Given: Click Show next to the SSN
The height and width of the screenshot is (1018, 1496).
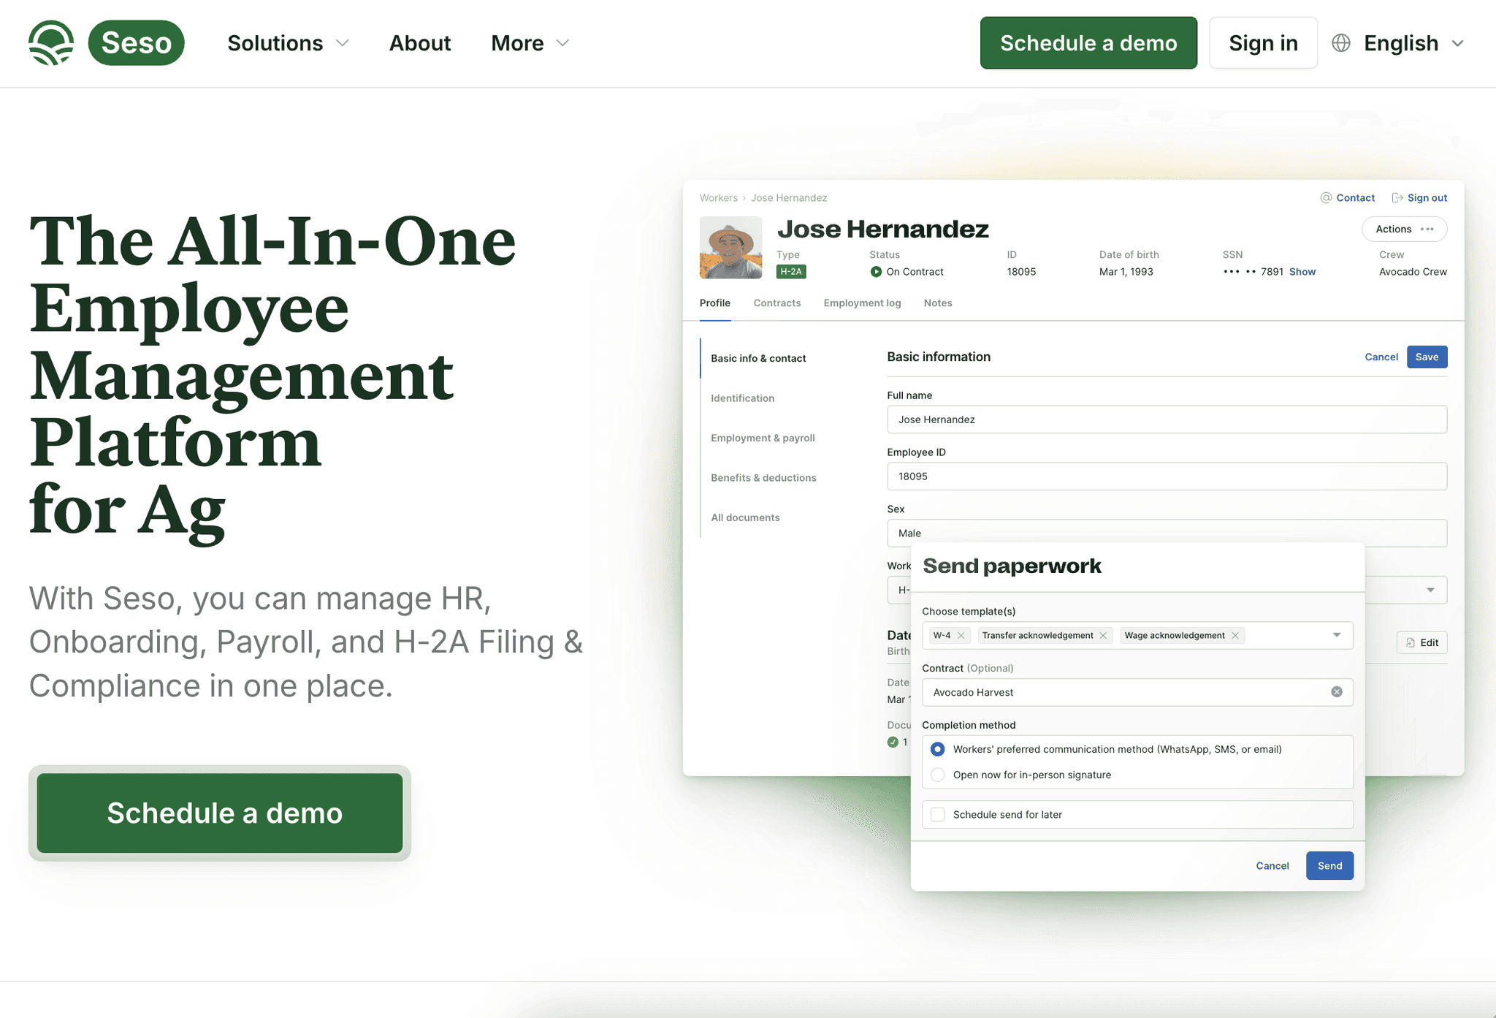Looking at the screenshot, I should [x=1302, y=272].
